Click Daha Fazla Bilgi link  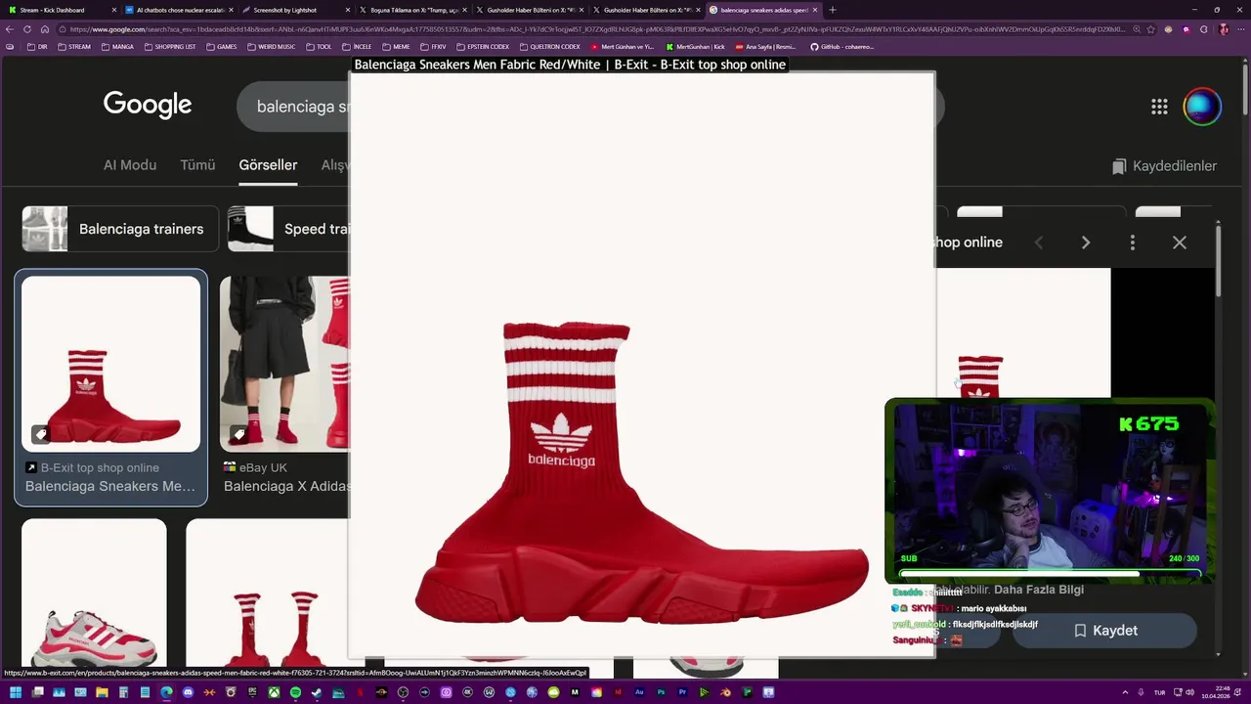pos(1039,590)
